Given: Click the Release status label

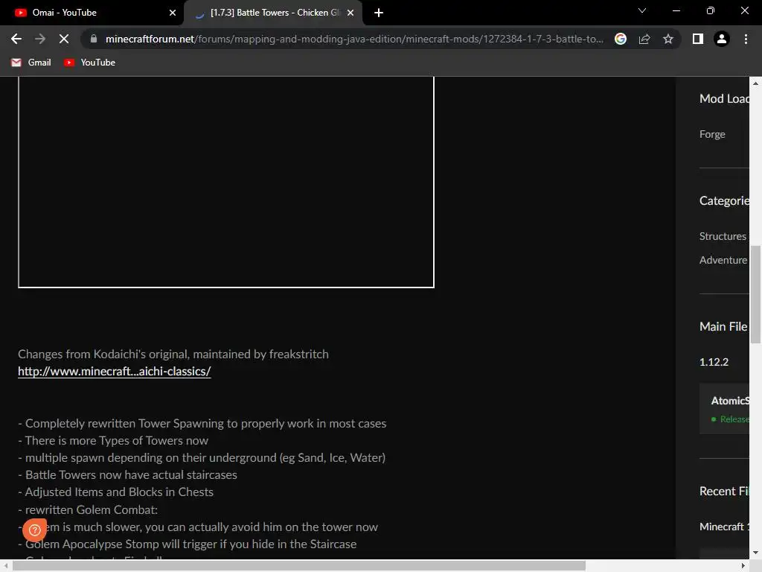Looking at the screenshot, I should click(734, 419).
